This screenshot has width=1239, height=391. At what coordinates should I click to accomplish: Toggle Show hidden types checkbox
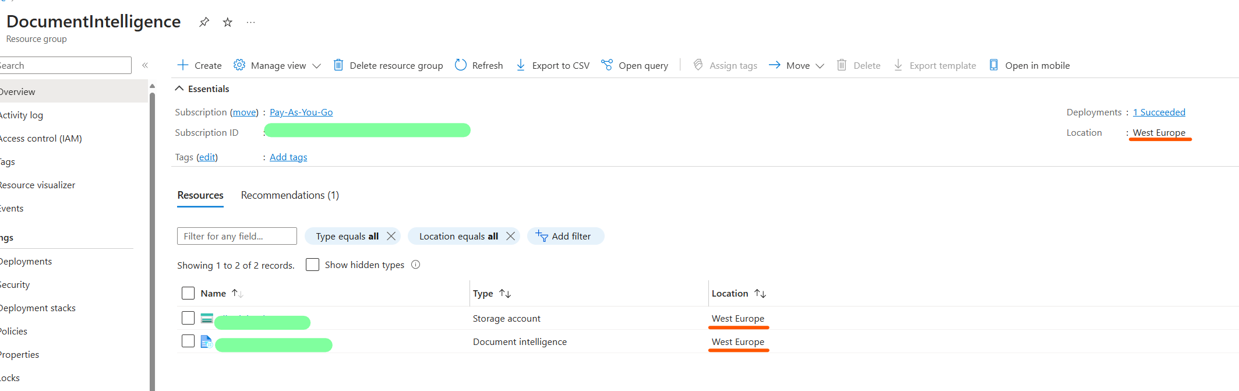tap(313, 265)
